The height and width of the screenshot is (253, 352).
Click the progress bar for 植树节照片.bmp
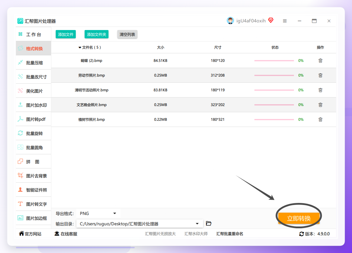274,120
